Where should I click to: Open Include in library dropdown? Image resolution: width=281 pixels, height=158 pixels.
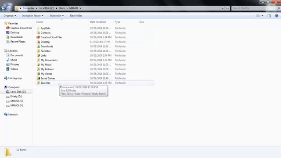[32, 16]
